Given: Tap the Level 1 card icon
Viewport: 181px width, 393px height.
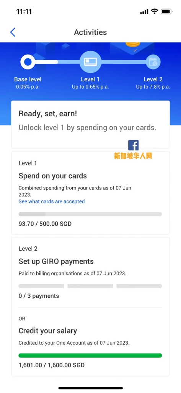Looking at the screenshot, I should coord(90,62).
